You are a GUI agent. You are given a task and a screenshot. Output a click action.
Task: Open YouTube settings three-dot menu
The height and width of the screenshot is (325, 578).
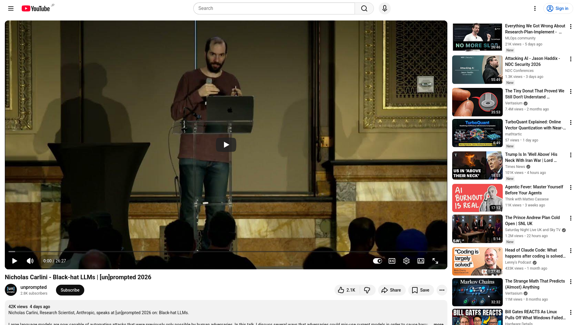535,8
